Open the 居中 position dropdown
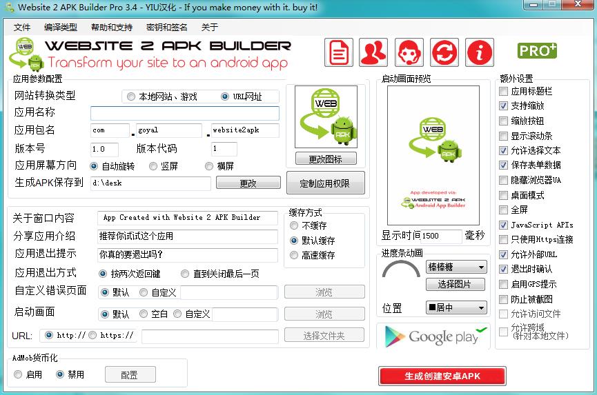 tap(456, 307)
